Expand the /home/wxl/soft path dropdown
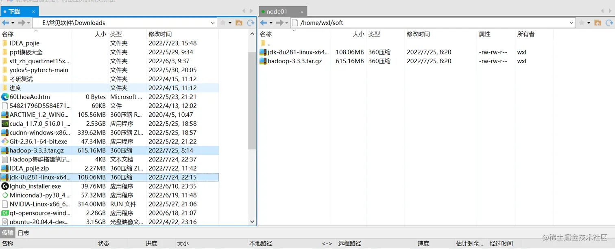The height and width of the screenshot is (249, 615). (571, 23)
